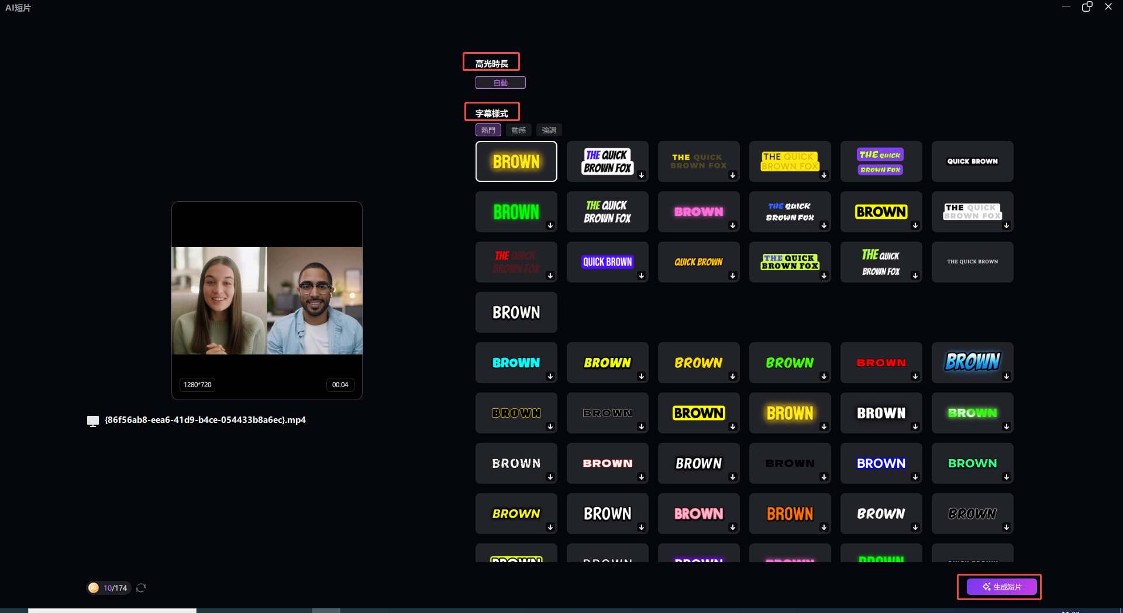Select the 自動 highlight duration option

(x=500, y=82)
